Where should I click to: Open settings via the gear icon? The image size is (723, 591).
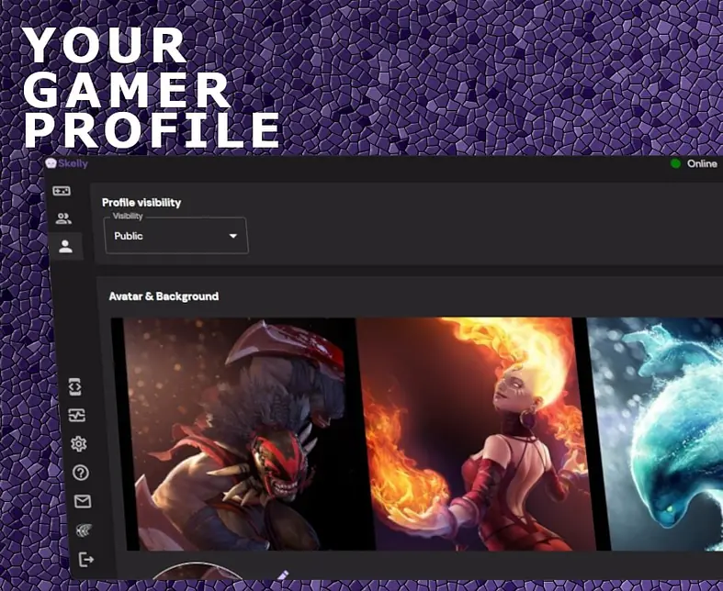click(78, 443)
